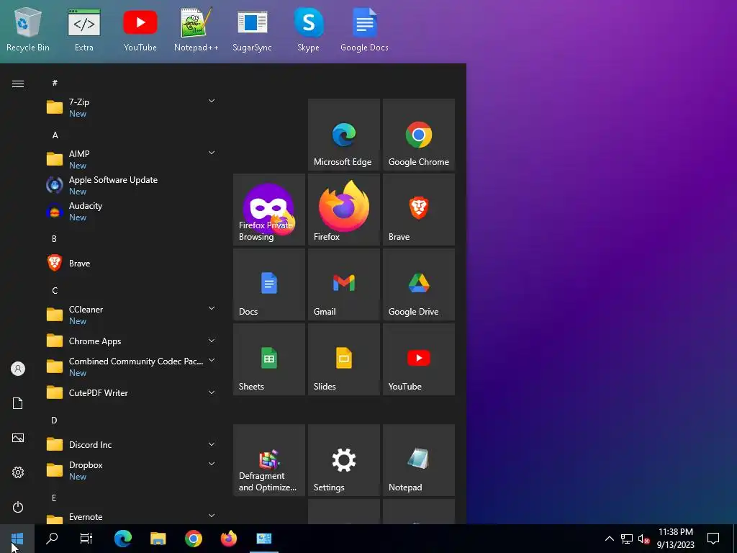Image resolution: width=737 pixels, height=553 pixels.
Task: Open the Action Center notifications
Action: click(713, 539)
